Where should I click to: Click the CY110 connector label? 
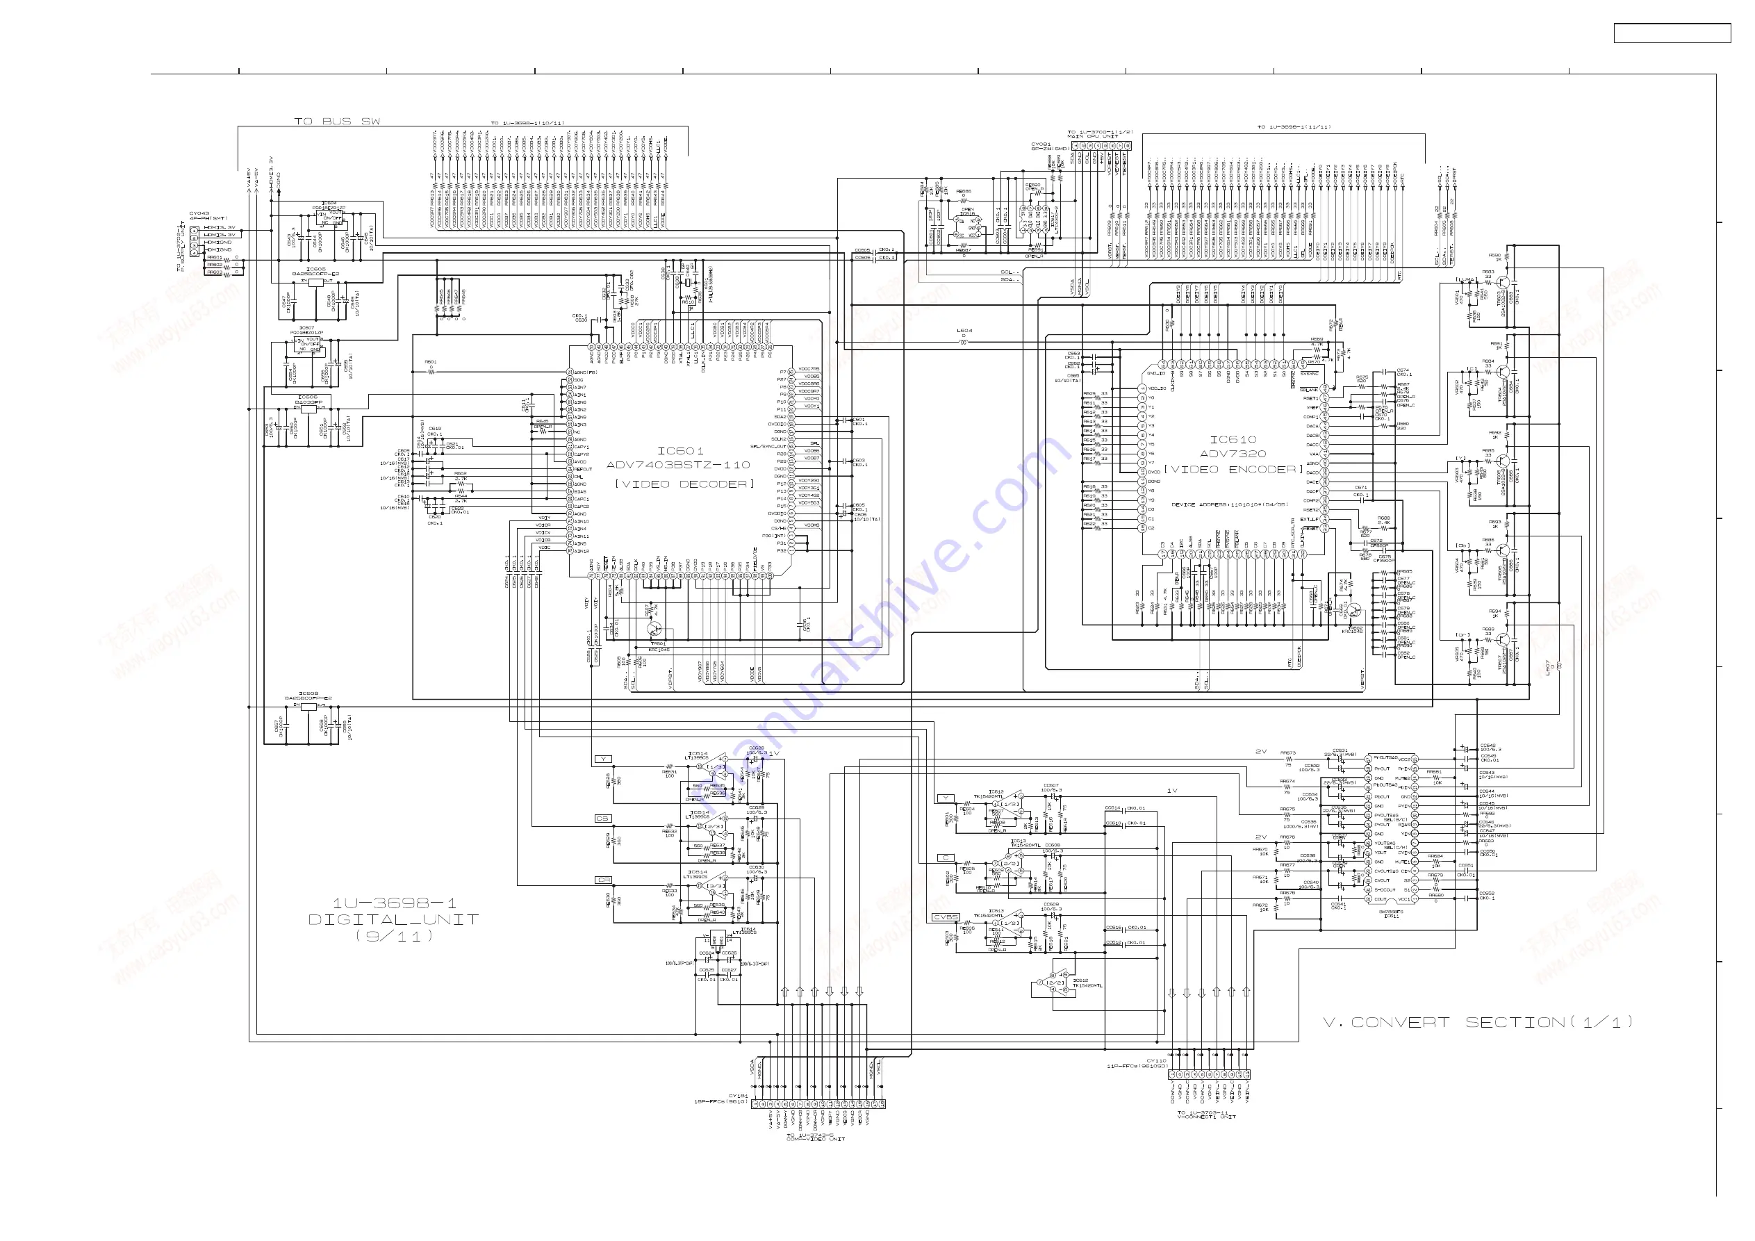[x=1157, y=1060]
